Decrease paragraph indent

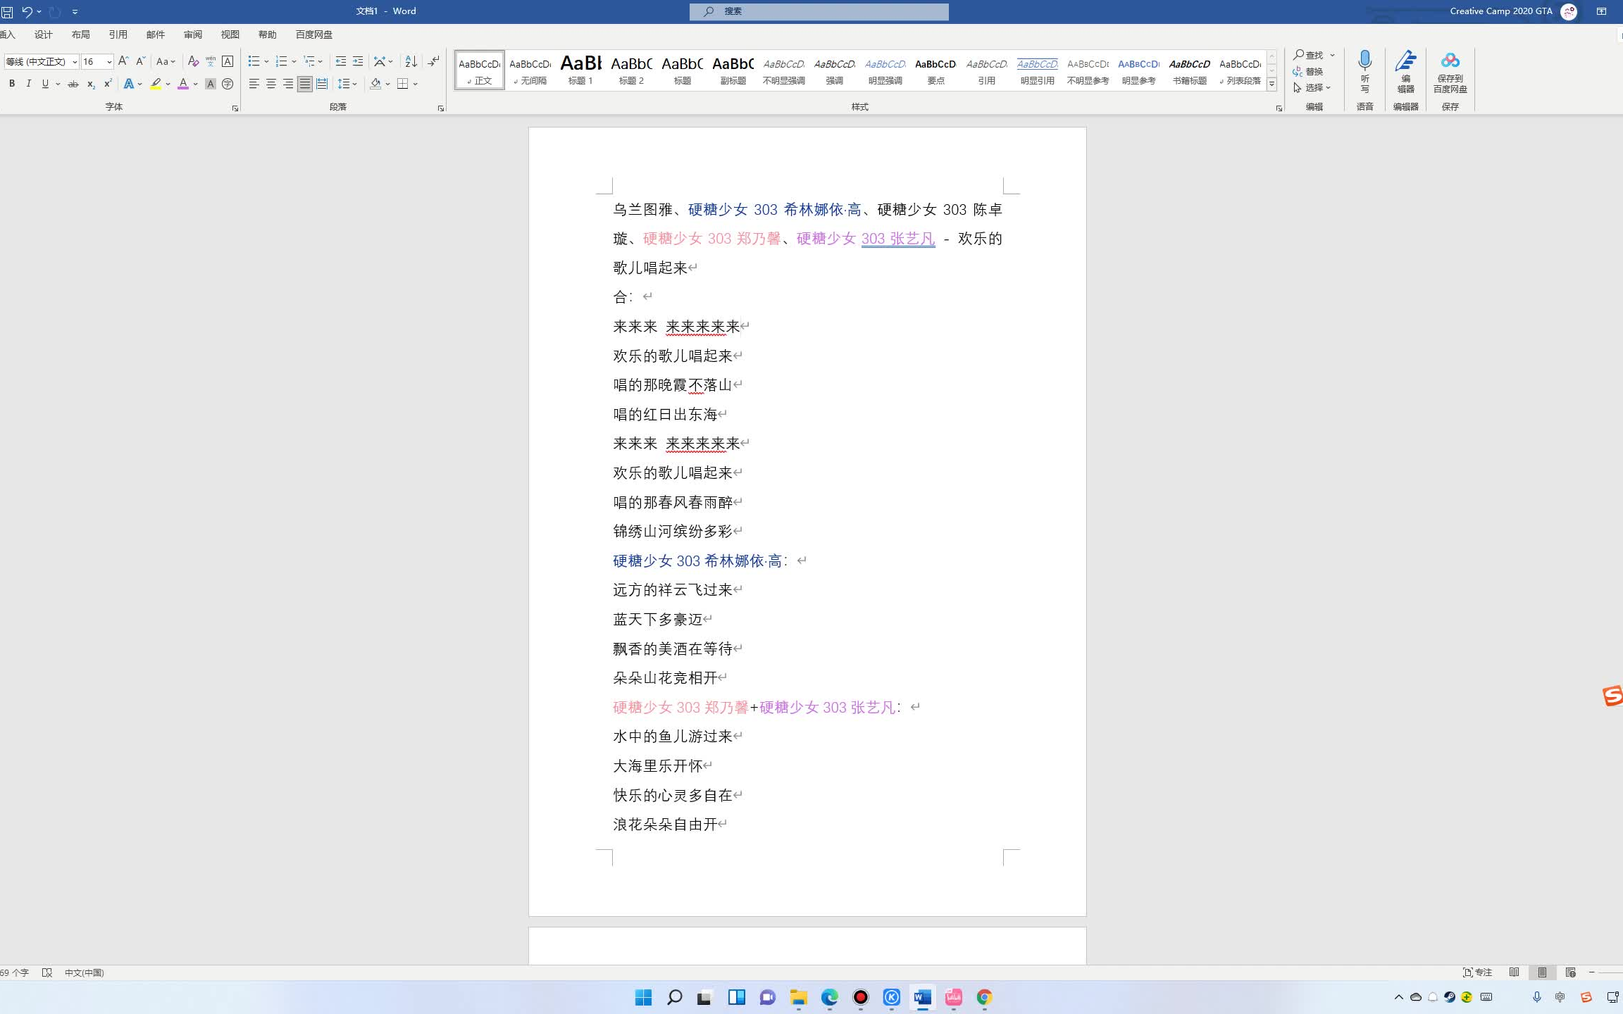coord(341,61)
